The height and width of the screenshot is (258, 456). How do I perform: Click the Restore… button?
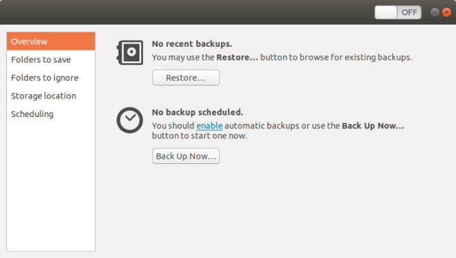(186, 78)
